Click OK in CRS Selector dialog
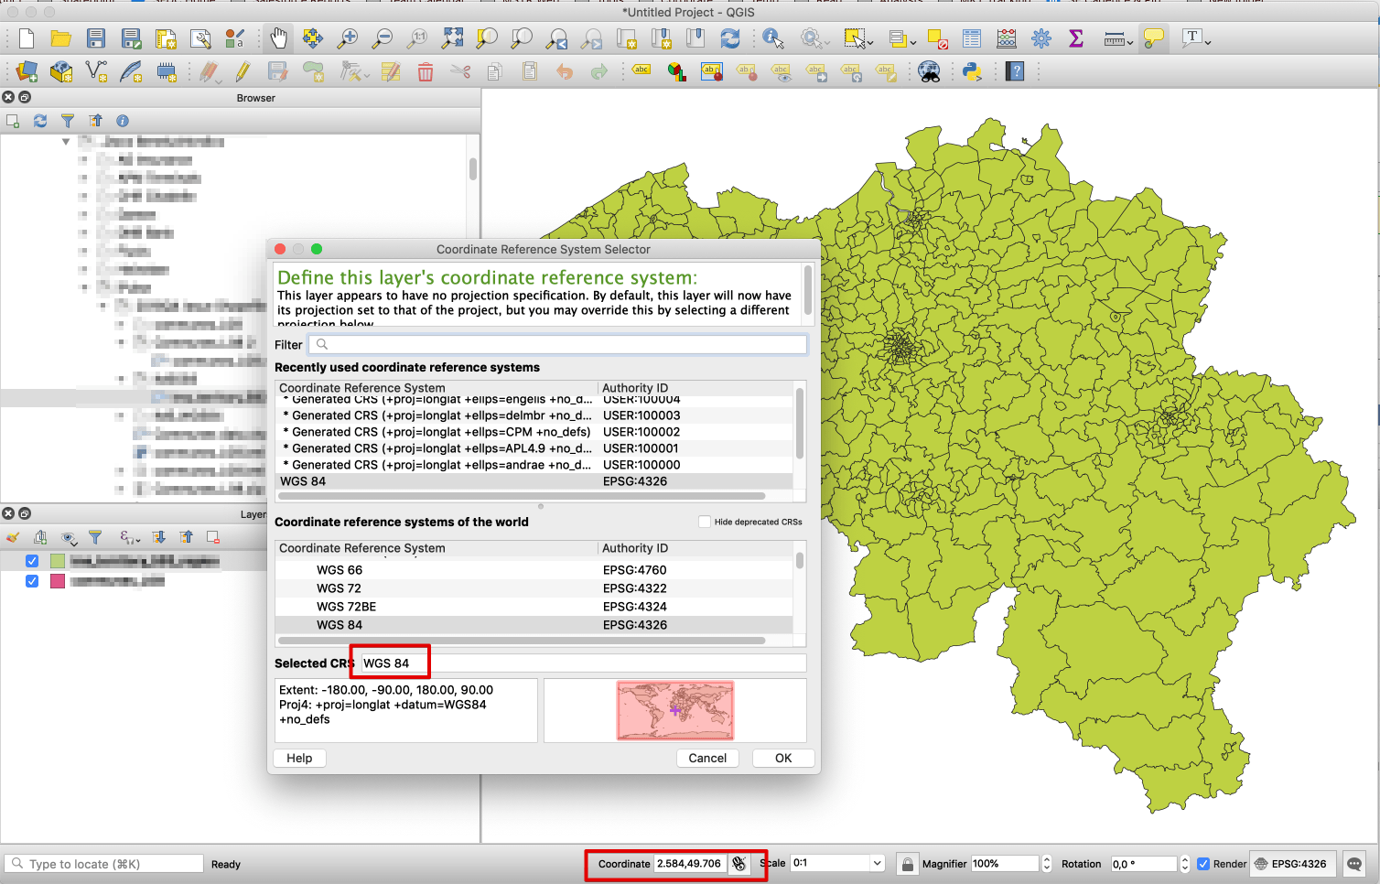The width and height of the screenshot is (1380, 884). click(783, 758)
